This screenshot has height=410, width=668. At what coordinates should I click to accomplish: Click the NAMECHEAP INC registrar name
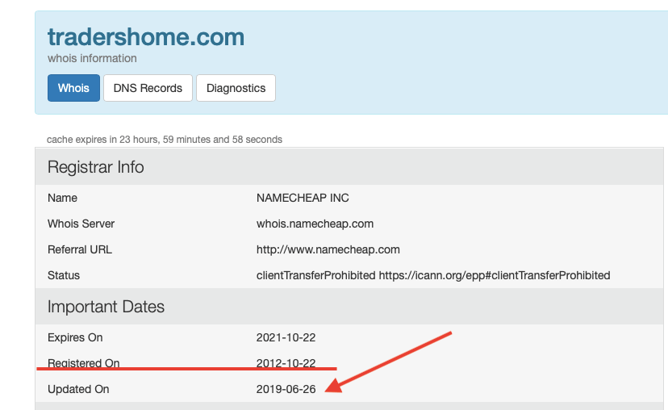coord(303,198)
